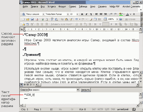Switch to Web Layout view icon
This screenshot has width=143, height=112.
point(25,85)
